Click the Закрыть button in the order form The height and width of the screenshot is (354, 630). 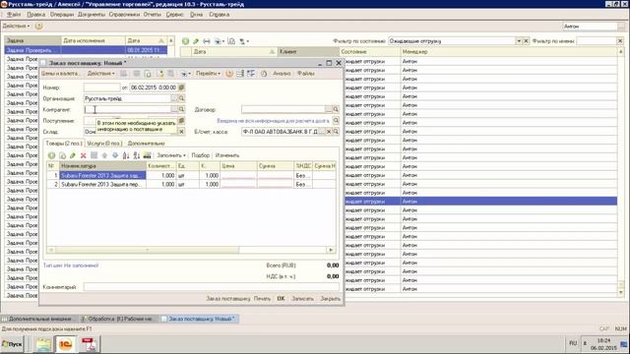(330, 299)
